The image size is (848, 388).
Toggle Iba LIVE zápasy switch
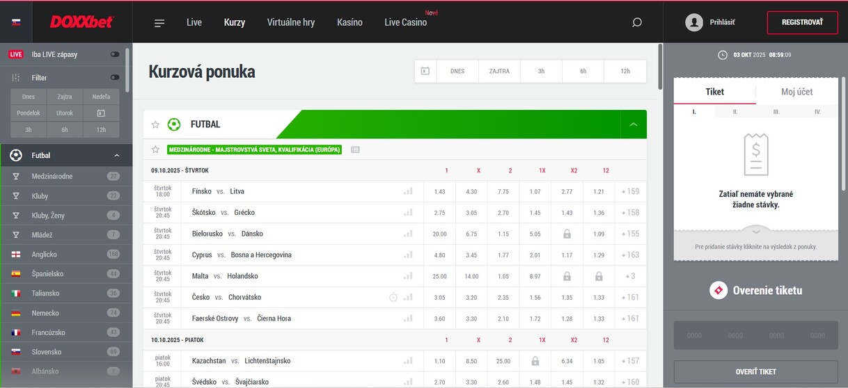pos(115,54)
